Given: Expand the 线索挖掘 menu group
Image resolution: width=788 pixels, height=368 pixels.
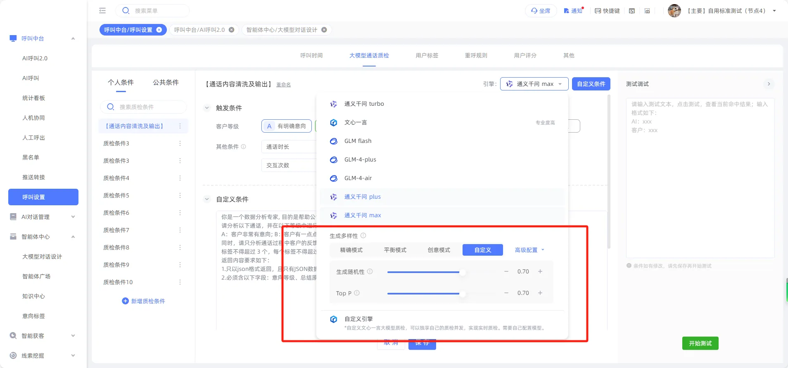Looking at the screenshot, I should tap(73, 356).
